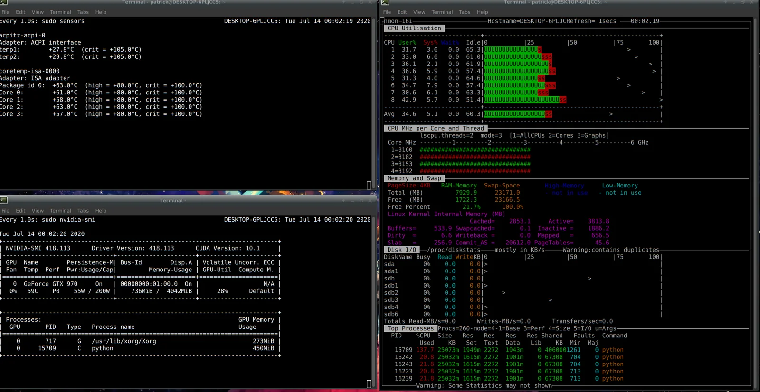Click the CPU 8 utilisation bar row

click(522, 100)
